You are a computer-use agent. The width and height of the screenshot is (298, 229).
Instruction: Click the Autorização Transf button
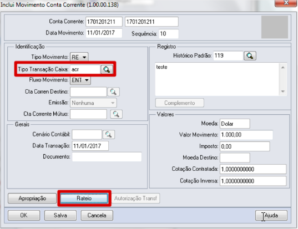click(136, 199)
